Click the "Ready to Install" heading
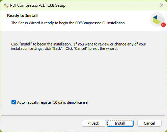Screen dimensions: 167x132 click(x=22, y=15)
